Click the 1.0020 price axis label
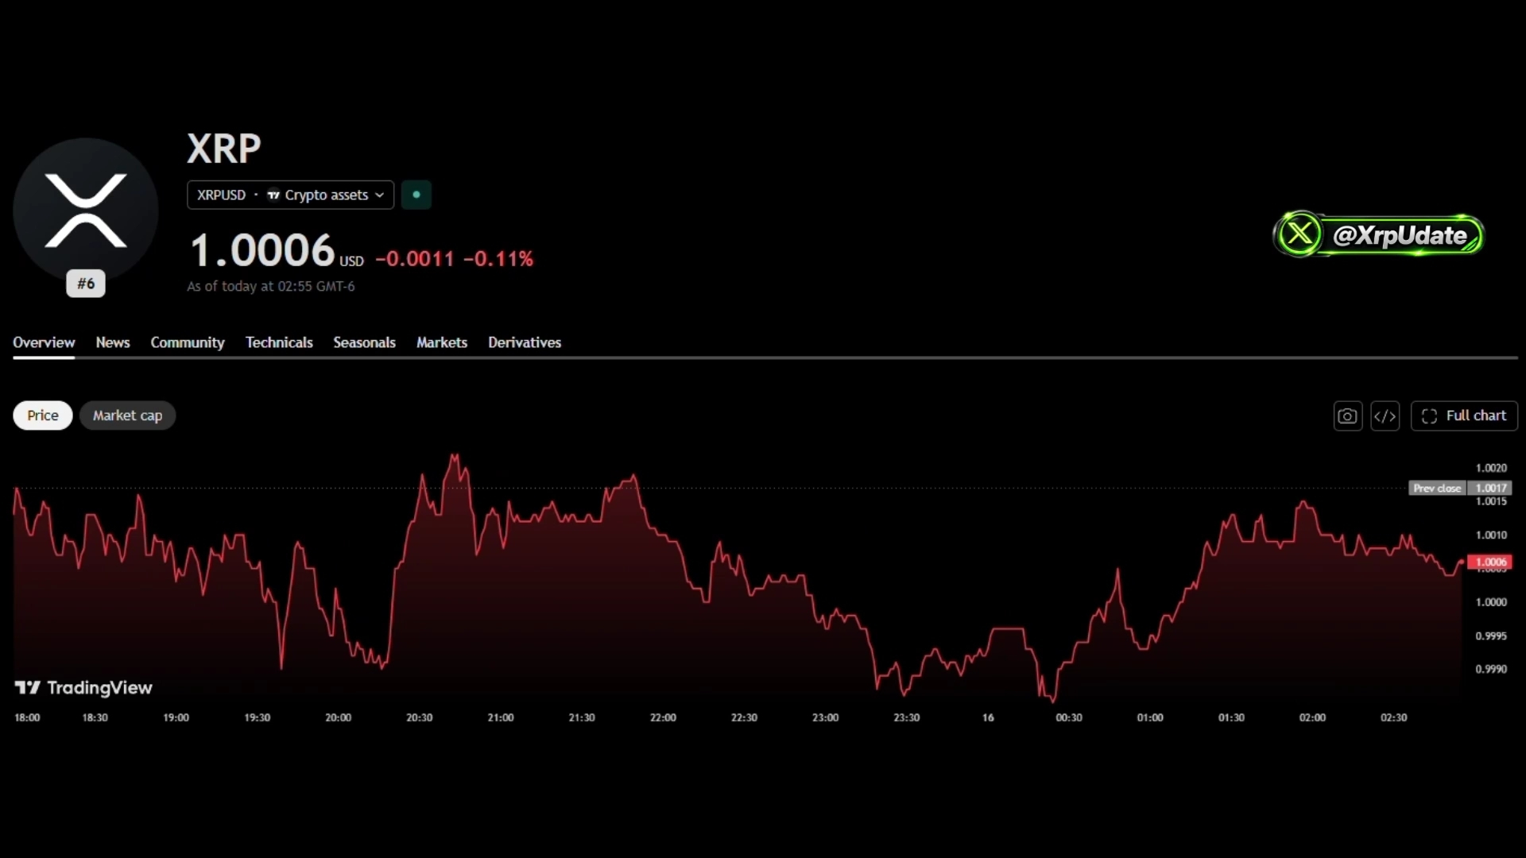This screenshot has height=858, width=1526. click(x=1491, y=468)
